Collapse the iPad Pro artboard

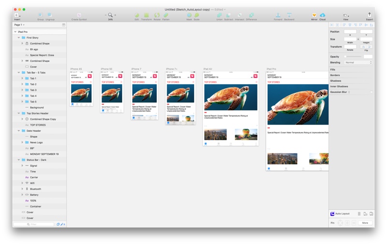pyautogui.click(x=15, y=32)
